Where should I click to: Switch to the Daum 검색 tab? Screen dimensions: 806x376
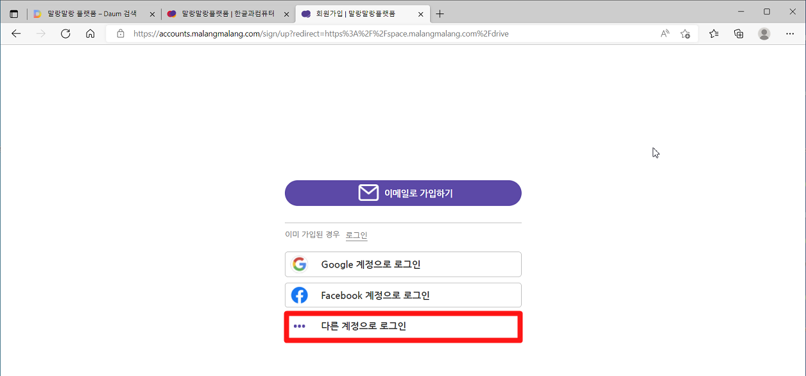[93, 13]
